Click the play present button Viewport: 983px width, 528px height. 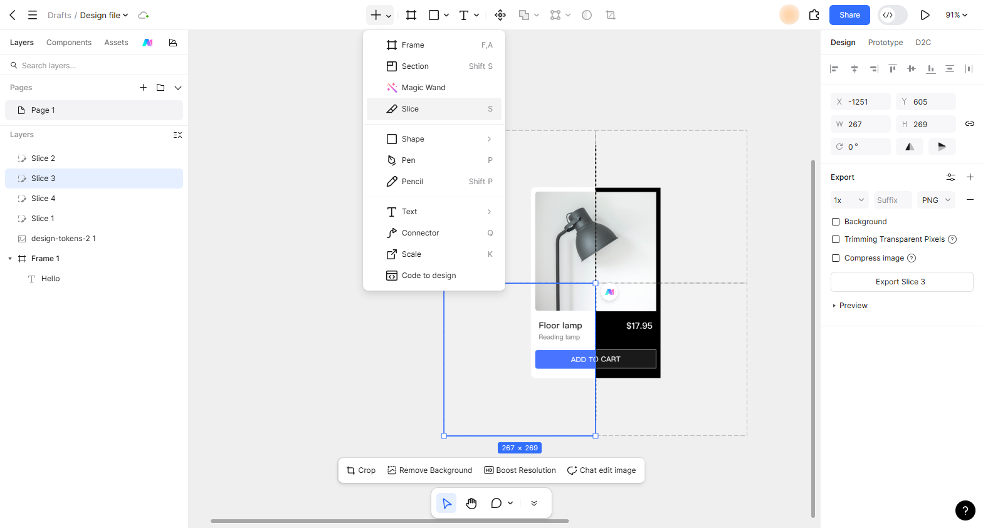click(925, 15)
